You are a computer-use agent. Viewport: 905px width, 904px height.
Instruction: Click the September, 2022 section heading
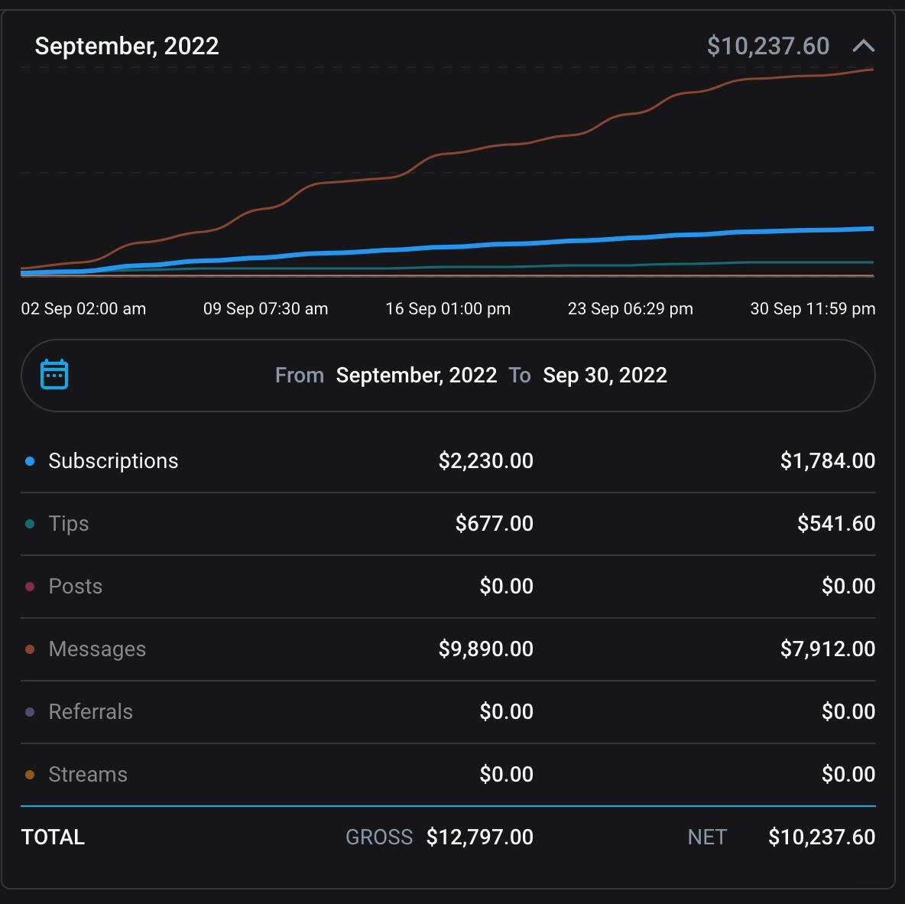(127, 46)
